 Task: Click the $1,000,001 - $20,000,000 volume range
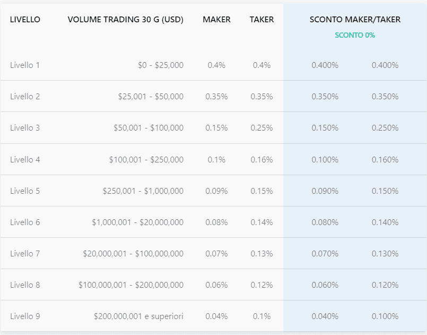(138, 222)
